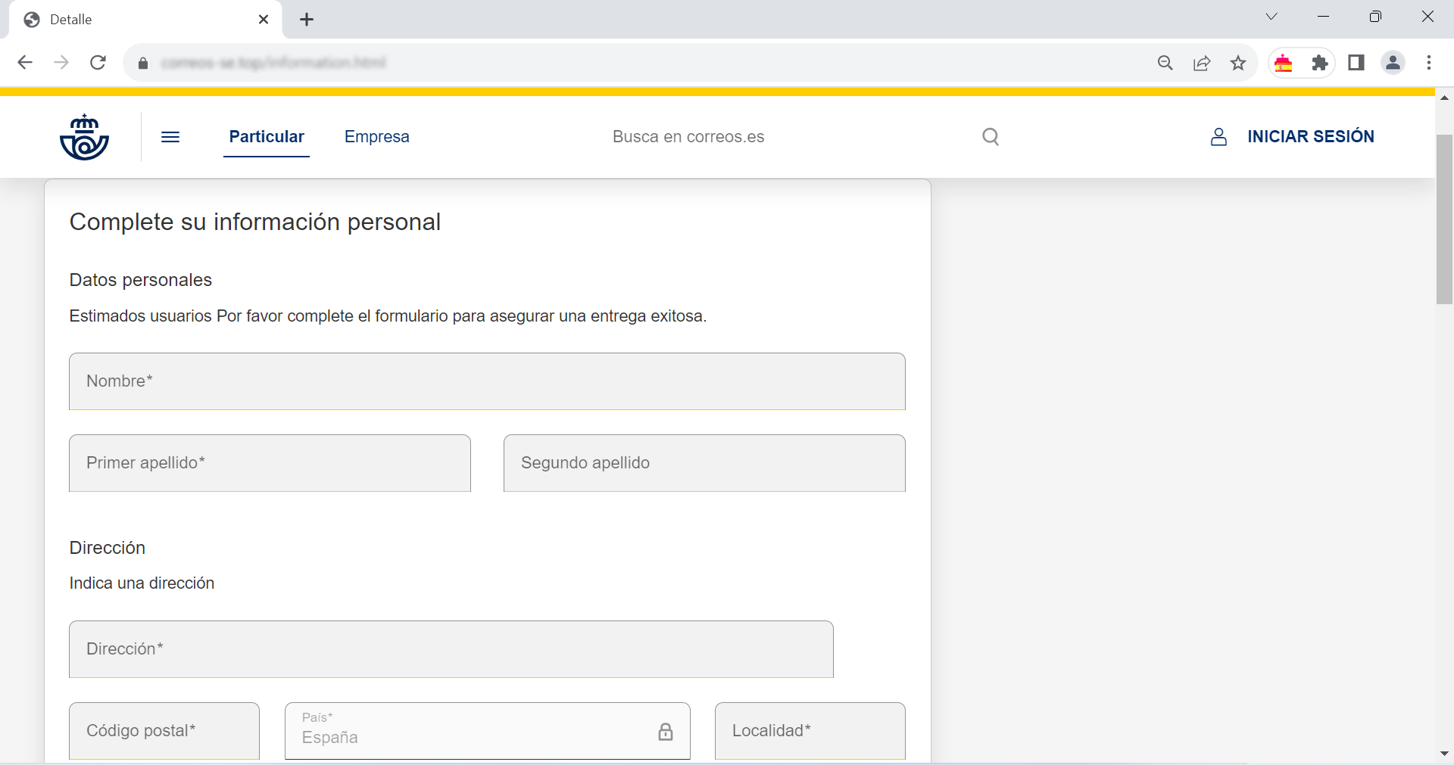Viewport: 1454px width, 765px height.
Task: Click the search magnifier icon on site
Action: [990, 137]
